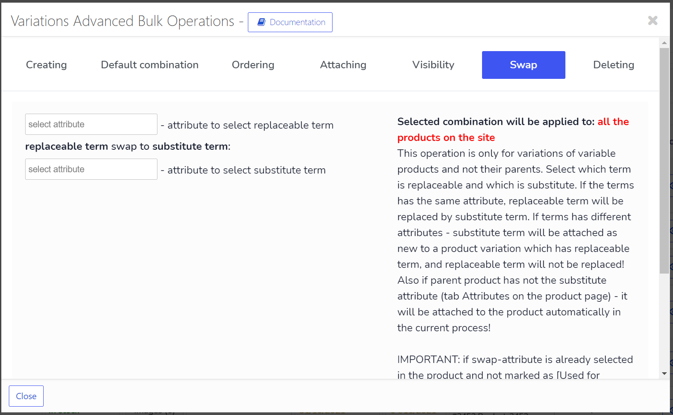The height and width of the screenshot is (415, 673).
Task: Click the red "all the products" text
Action: [446, 137]
